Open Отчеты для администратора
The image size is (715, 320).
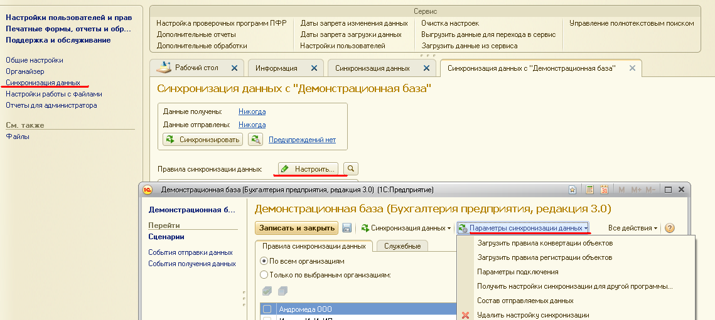pos(51,106)
